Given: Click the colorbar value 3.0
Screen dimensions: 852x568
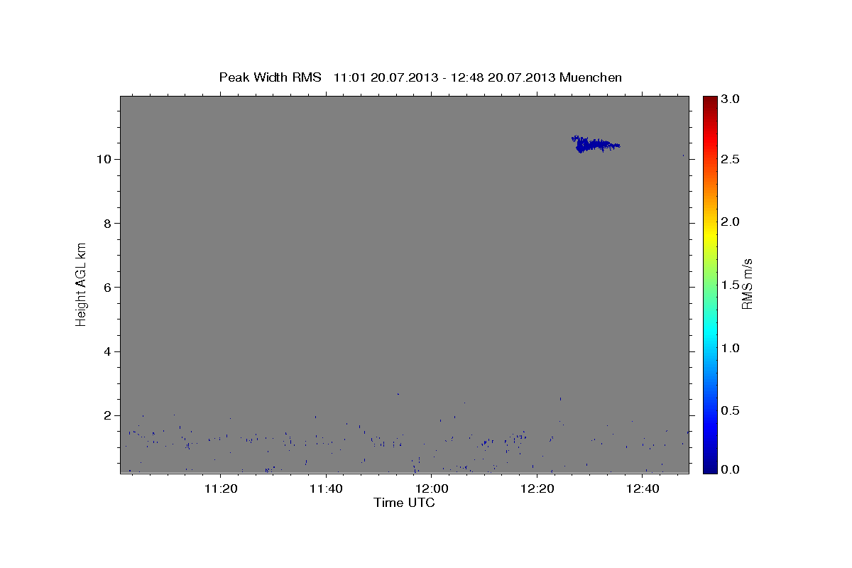Looking at the screenshot, I should coord(731,99).
